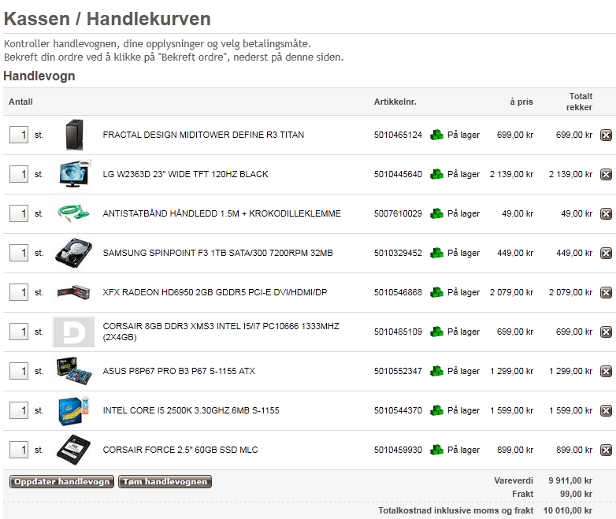The height and width of the screenshot is (519, 616).
Task: Open ASUS P8P67 PRO B3 product link
Action: (179, 371)
